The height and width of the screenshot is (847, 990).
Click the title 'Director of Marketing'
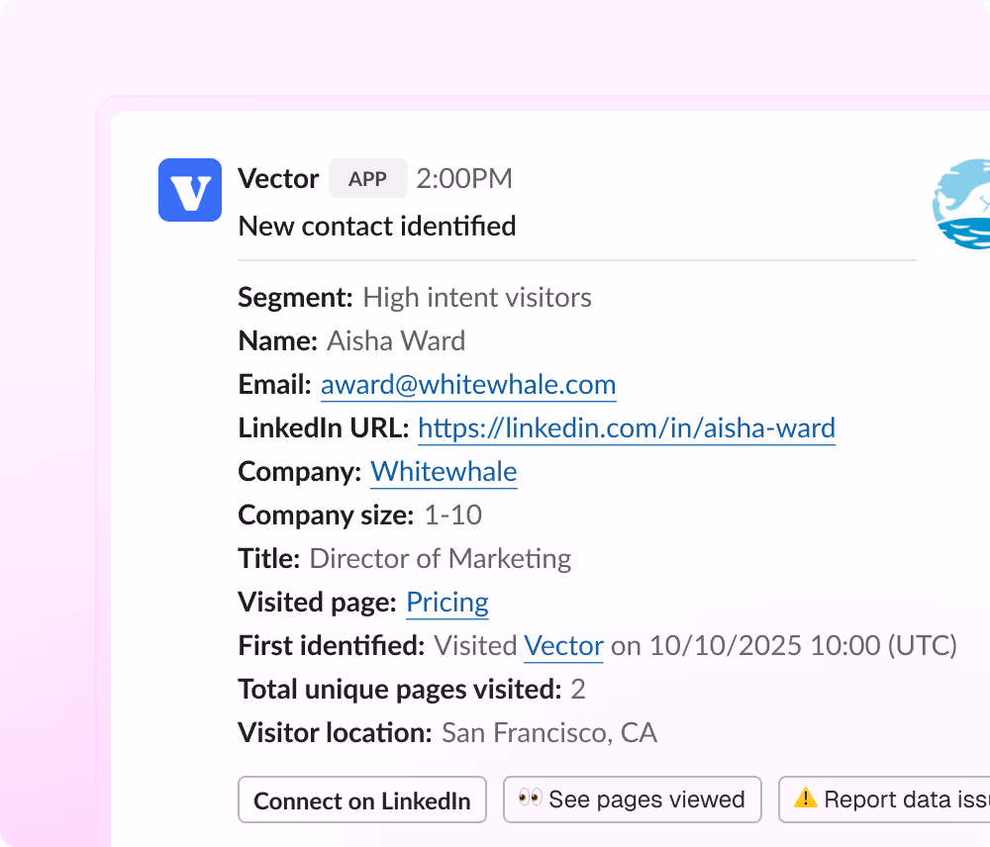click(441, 559)
